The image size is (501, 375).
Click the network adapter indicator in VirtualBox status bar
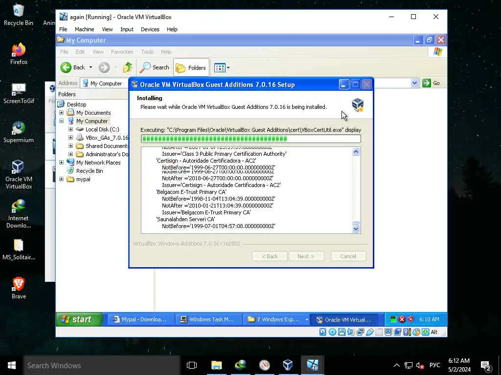(361, 332)
